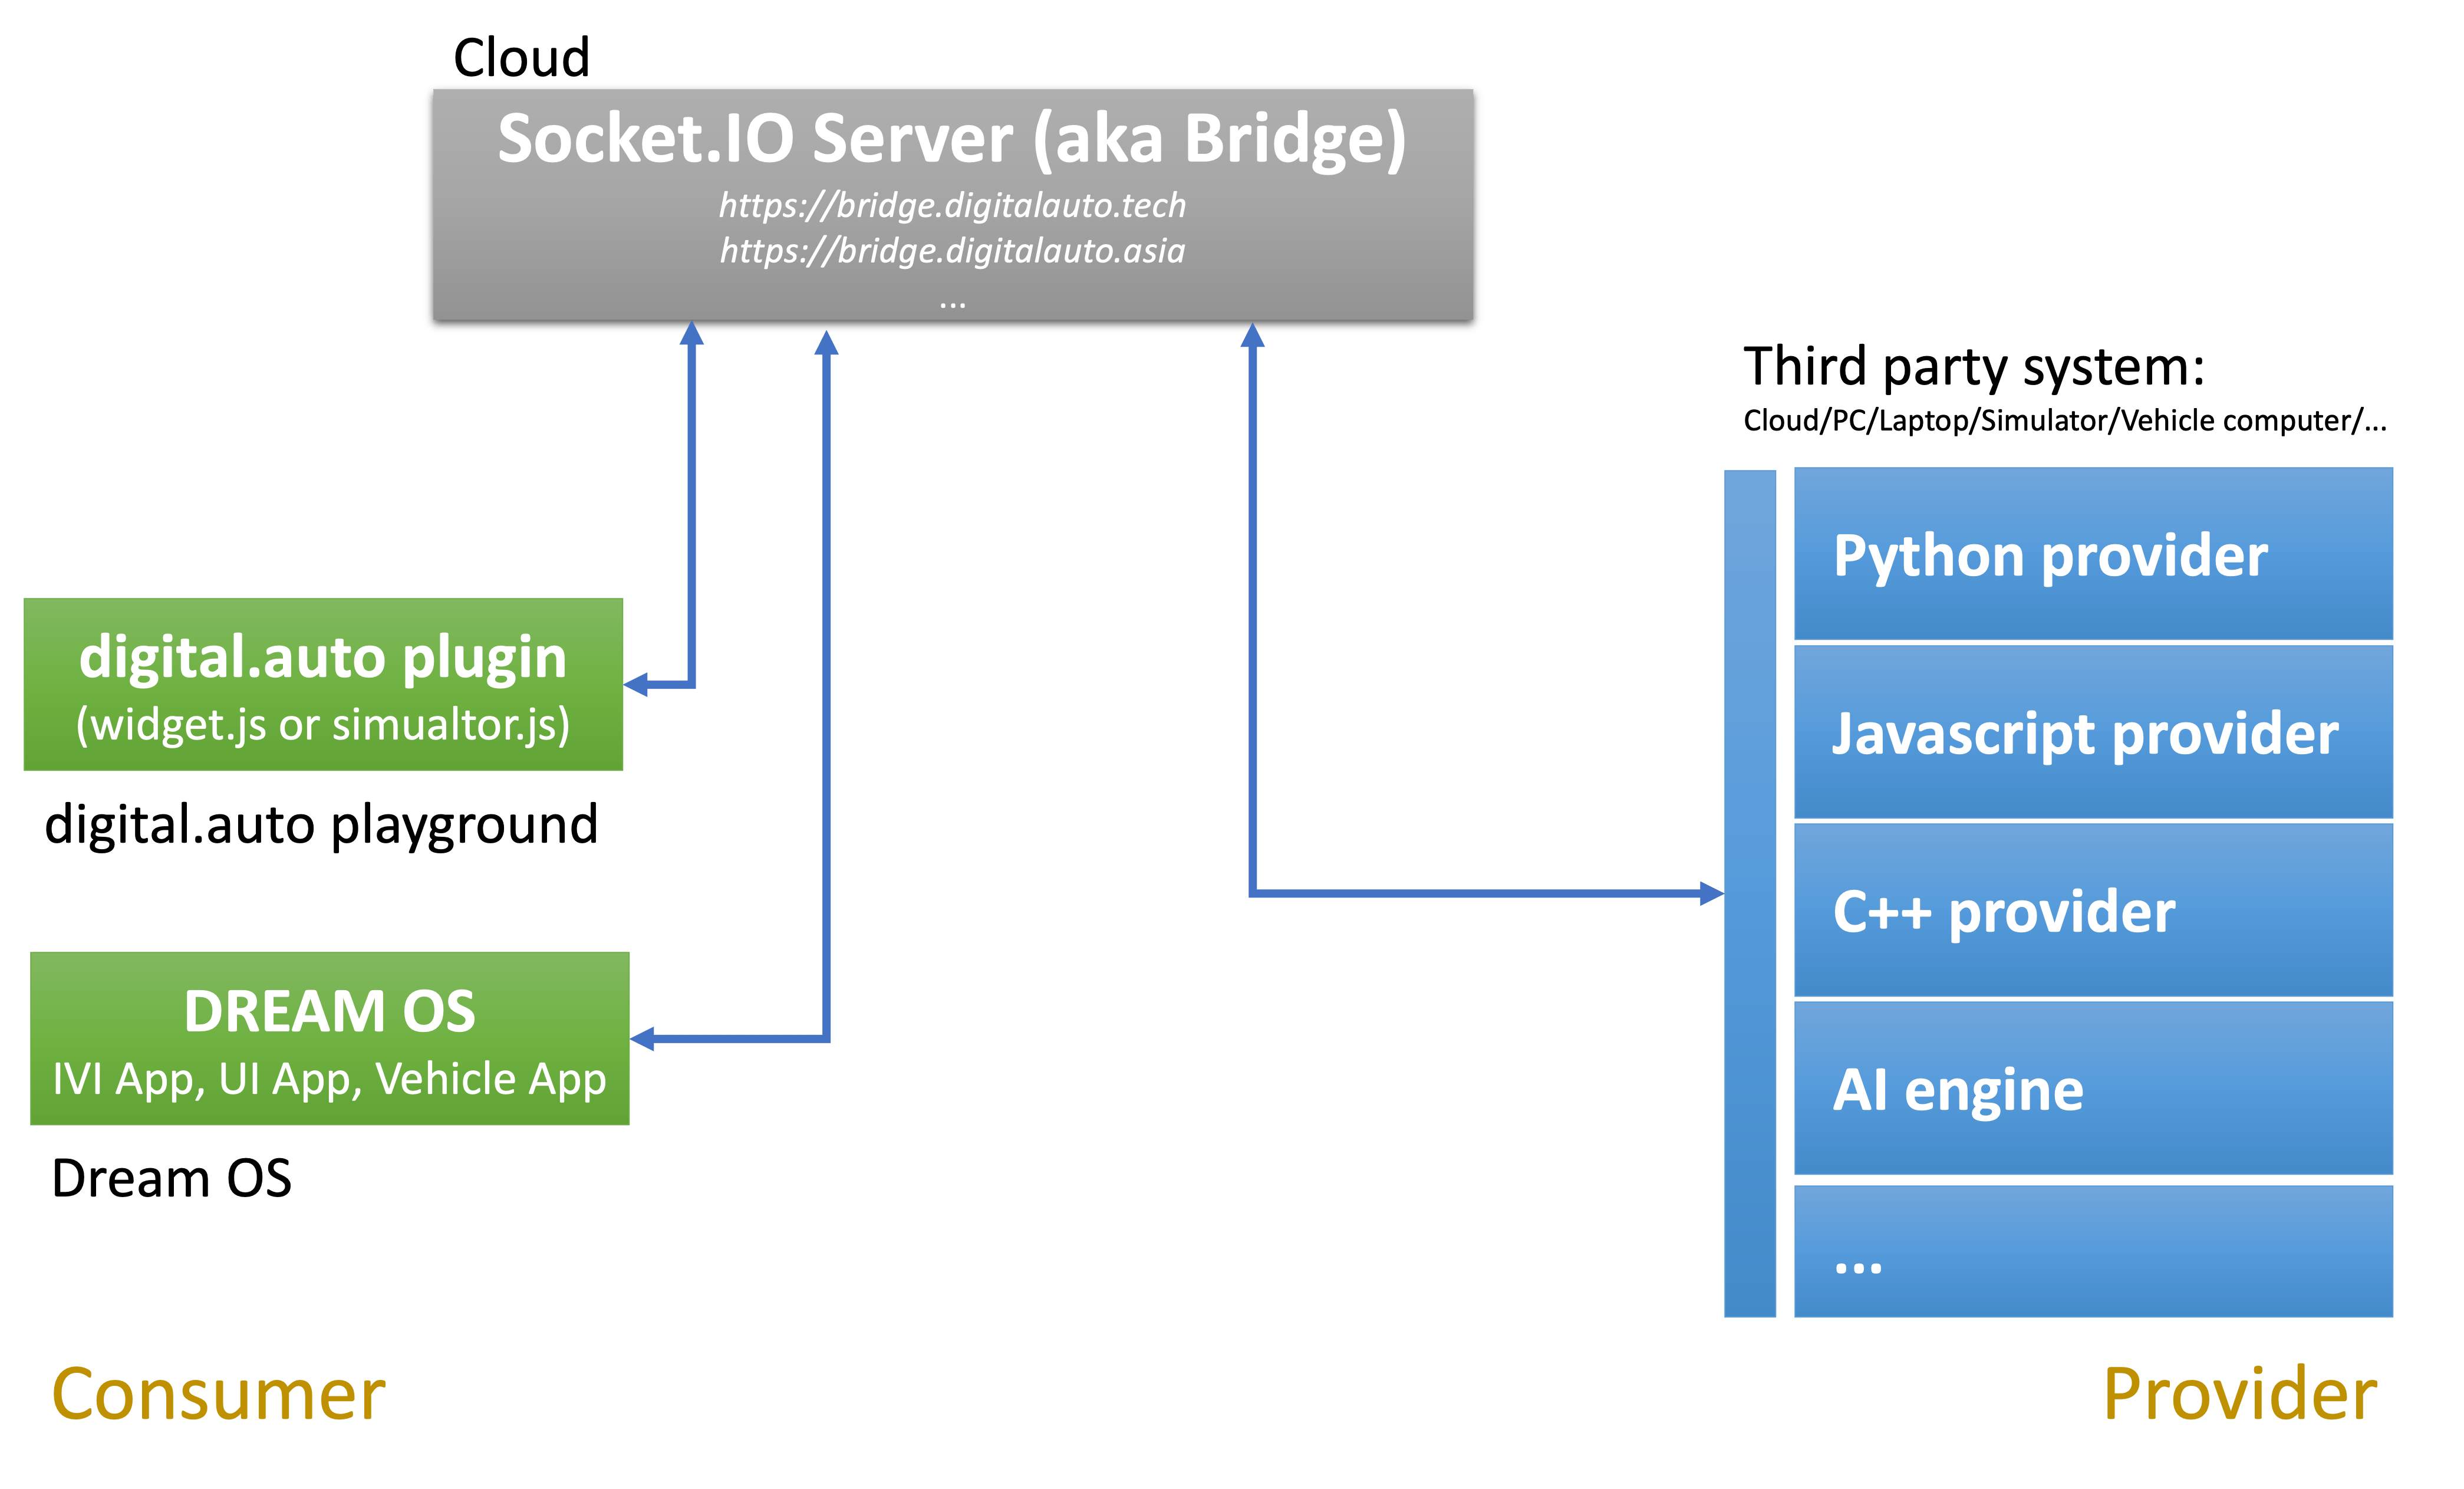Click the digital.auto plugin green box
2464x1489 pixels.
pyautogui.click(x=323, y=685)
